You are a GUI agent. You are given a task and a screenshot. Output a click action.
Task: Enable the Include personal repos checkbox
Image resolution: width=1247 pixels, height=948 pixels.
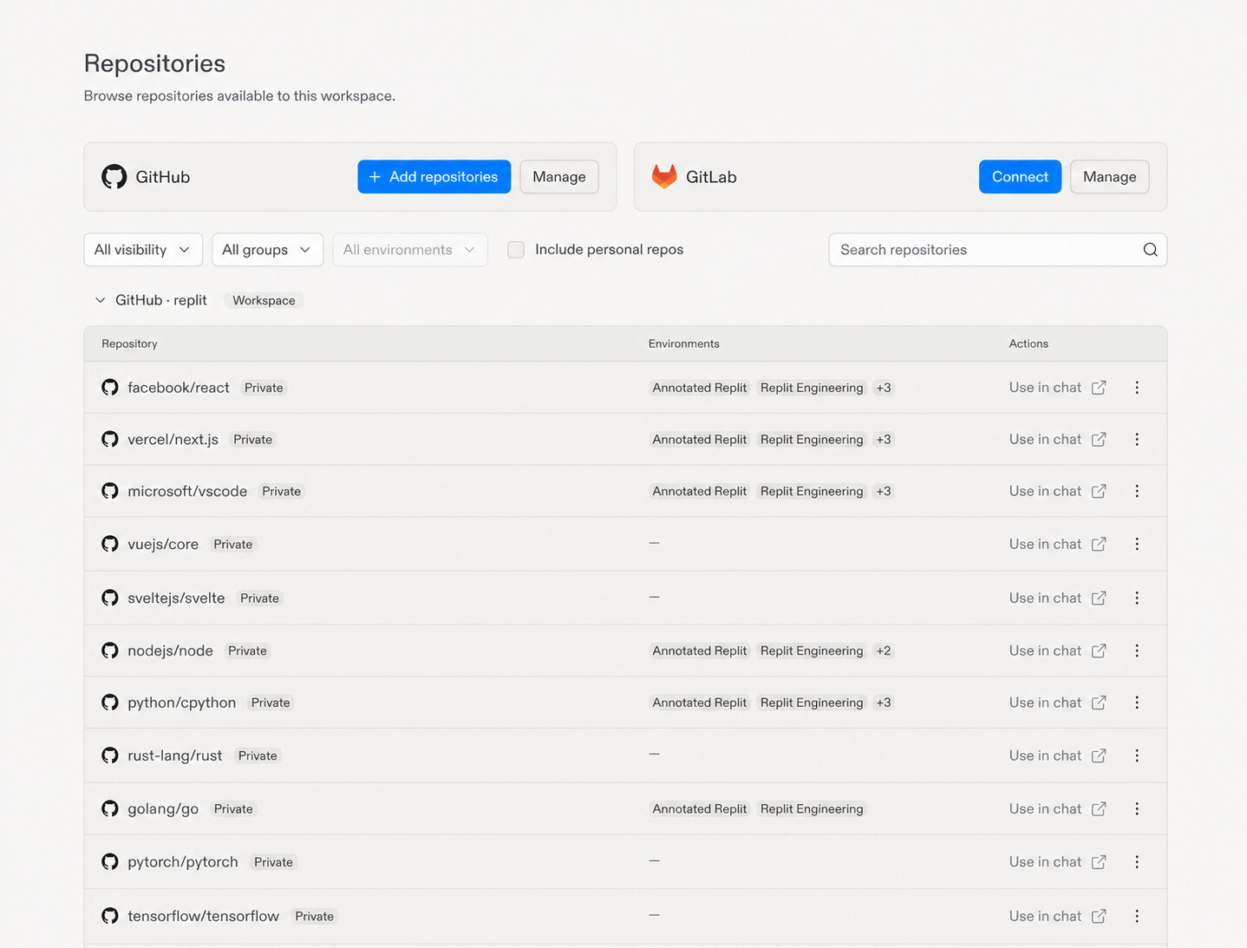(x=516, y=250)
